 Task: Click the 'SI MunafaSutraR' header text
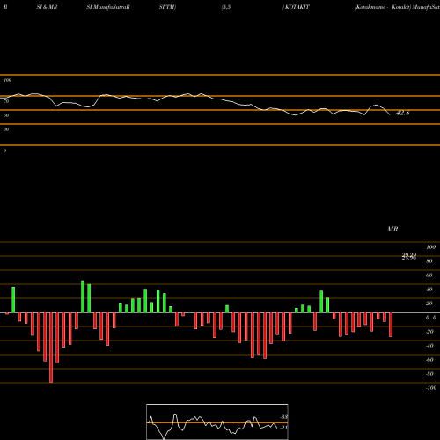coord(108,7)
